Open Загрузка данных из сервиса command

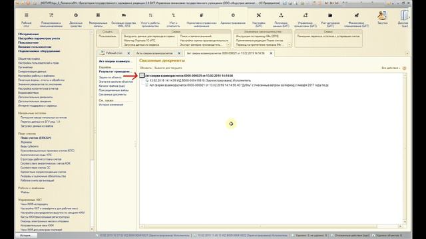142,44
